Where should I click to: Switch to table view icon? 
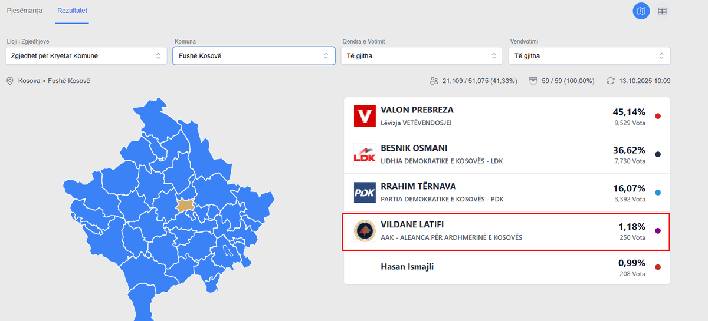click(x=662, y=11)
